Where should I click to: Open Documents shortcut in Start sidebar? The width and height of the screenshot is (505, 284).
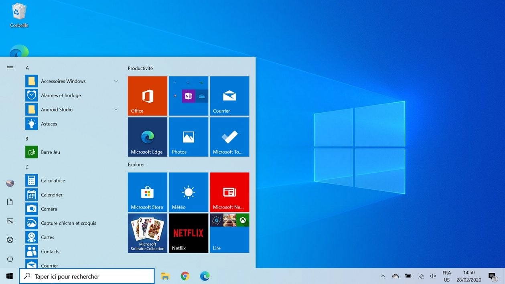tap(10, 202)
